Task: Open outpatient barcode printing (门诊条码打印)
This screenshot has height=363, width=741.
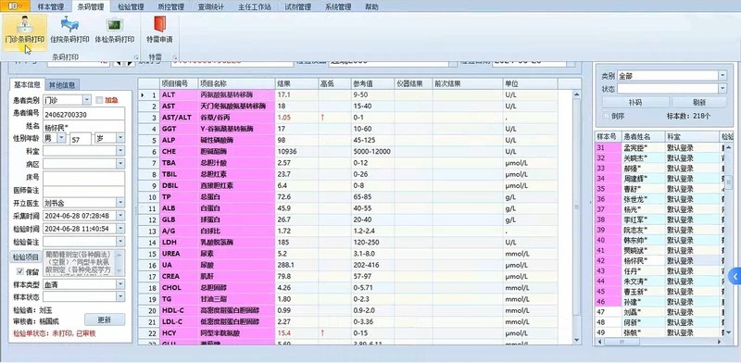Action: (25, 31)
